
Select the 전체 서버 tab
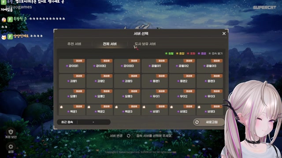[x=110, y=44]
